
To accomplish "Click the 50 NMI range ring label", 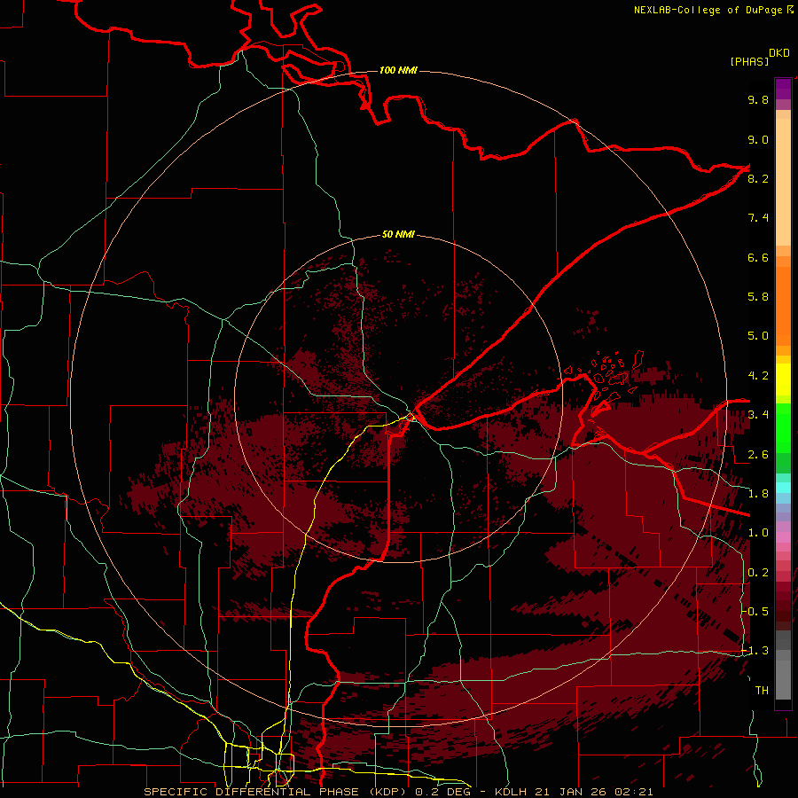I will (398, 234).
